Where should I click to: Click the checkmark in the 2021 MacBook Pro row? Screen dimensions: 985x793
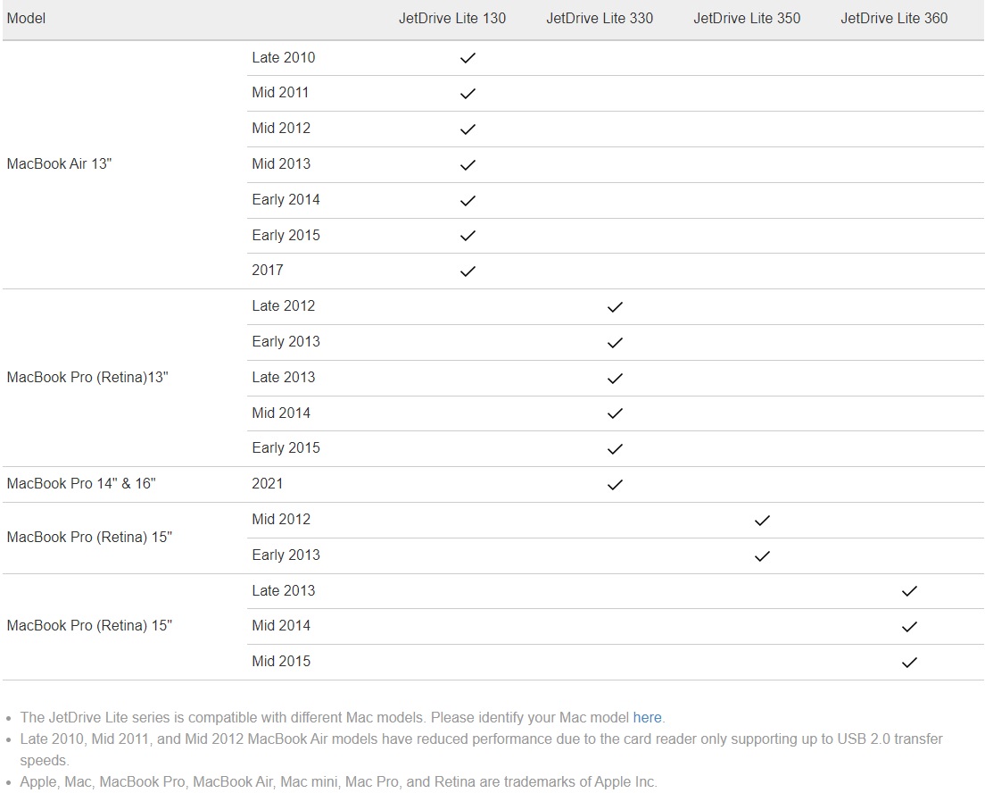coord(615,484)
